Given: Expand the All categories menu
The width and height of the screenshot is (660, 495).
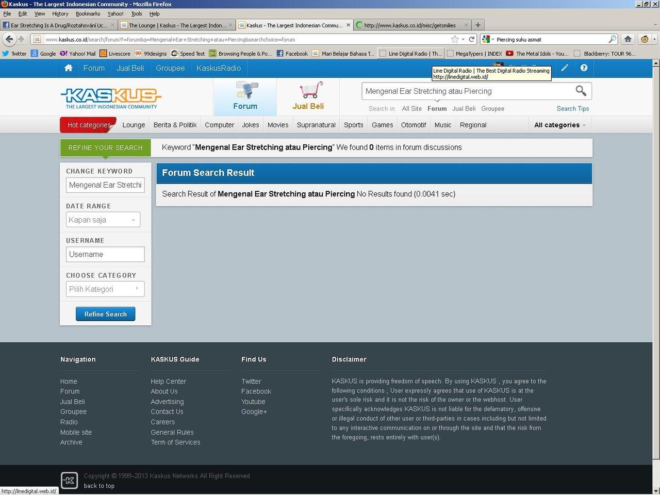Looking at the screenshot, I should (x=560, y=125).
